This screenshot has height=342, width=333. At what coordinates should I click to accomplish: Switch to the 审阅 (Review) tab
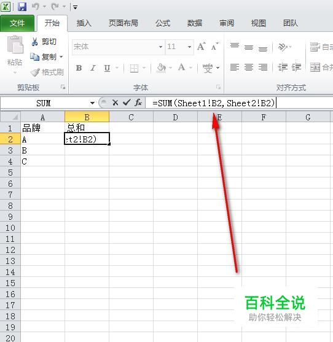coord(227,23)
